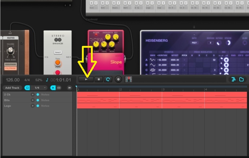The height and width of the screenshot is (158, 249).
Task: Open the project folder browser icon
Action: click(x=241, y=79)
